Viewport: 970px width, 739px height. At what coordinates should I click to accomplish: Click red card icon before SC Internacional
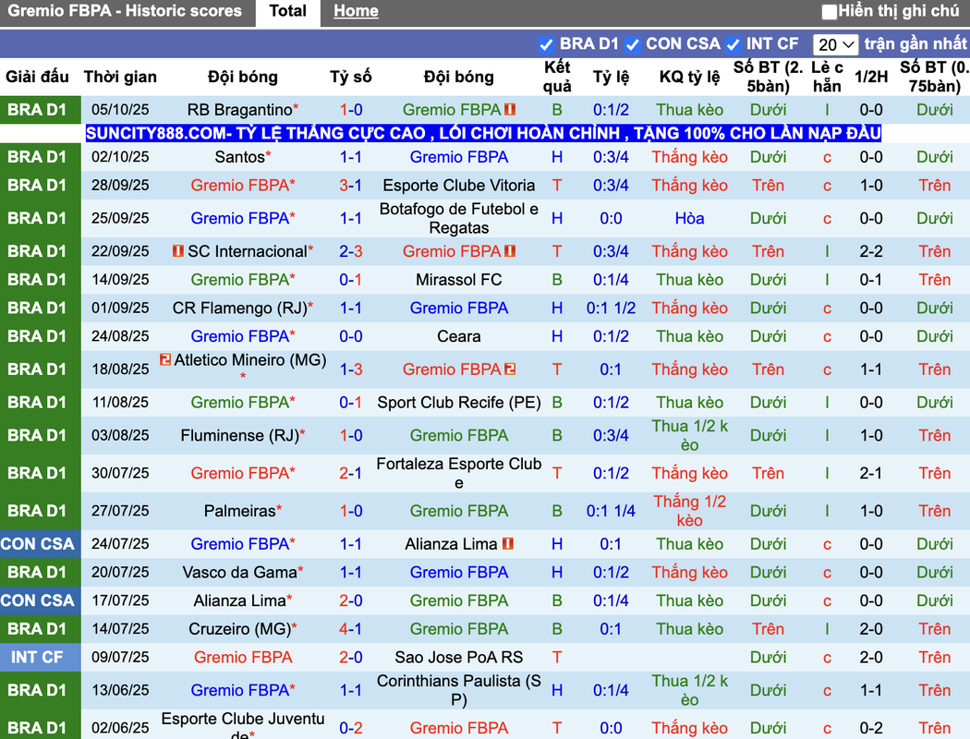(x=178, y=251)
